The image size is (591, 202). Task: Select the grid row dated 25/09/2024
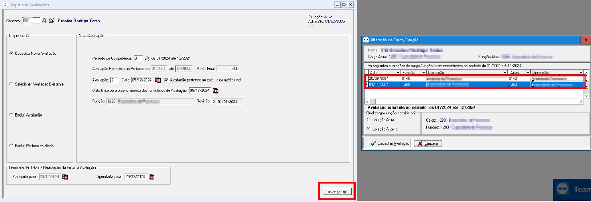point(475,79)
